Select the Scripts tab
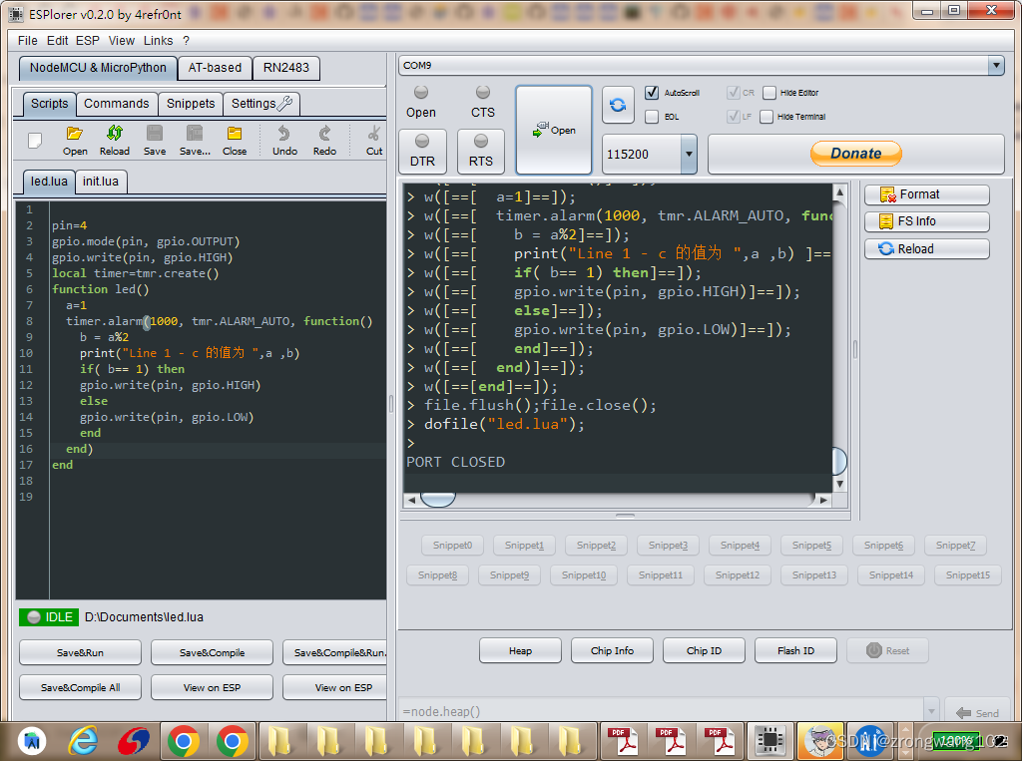The width and height of the screenshot is (1022, 761). [50, 104]
